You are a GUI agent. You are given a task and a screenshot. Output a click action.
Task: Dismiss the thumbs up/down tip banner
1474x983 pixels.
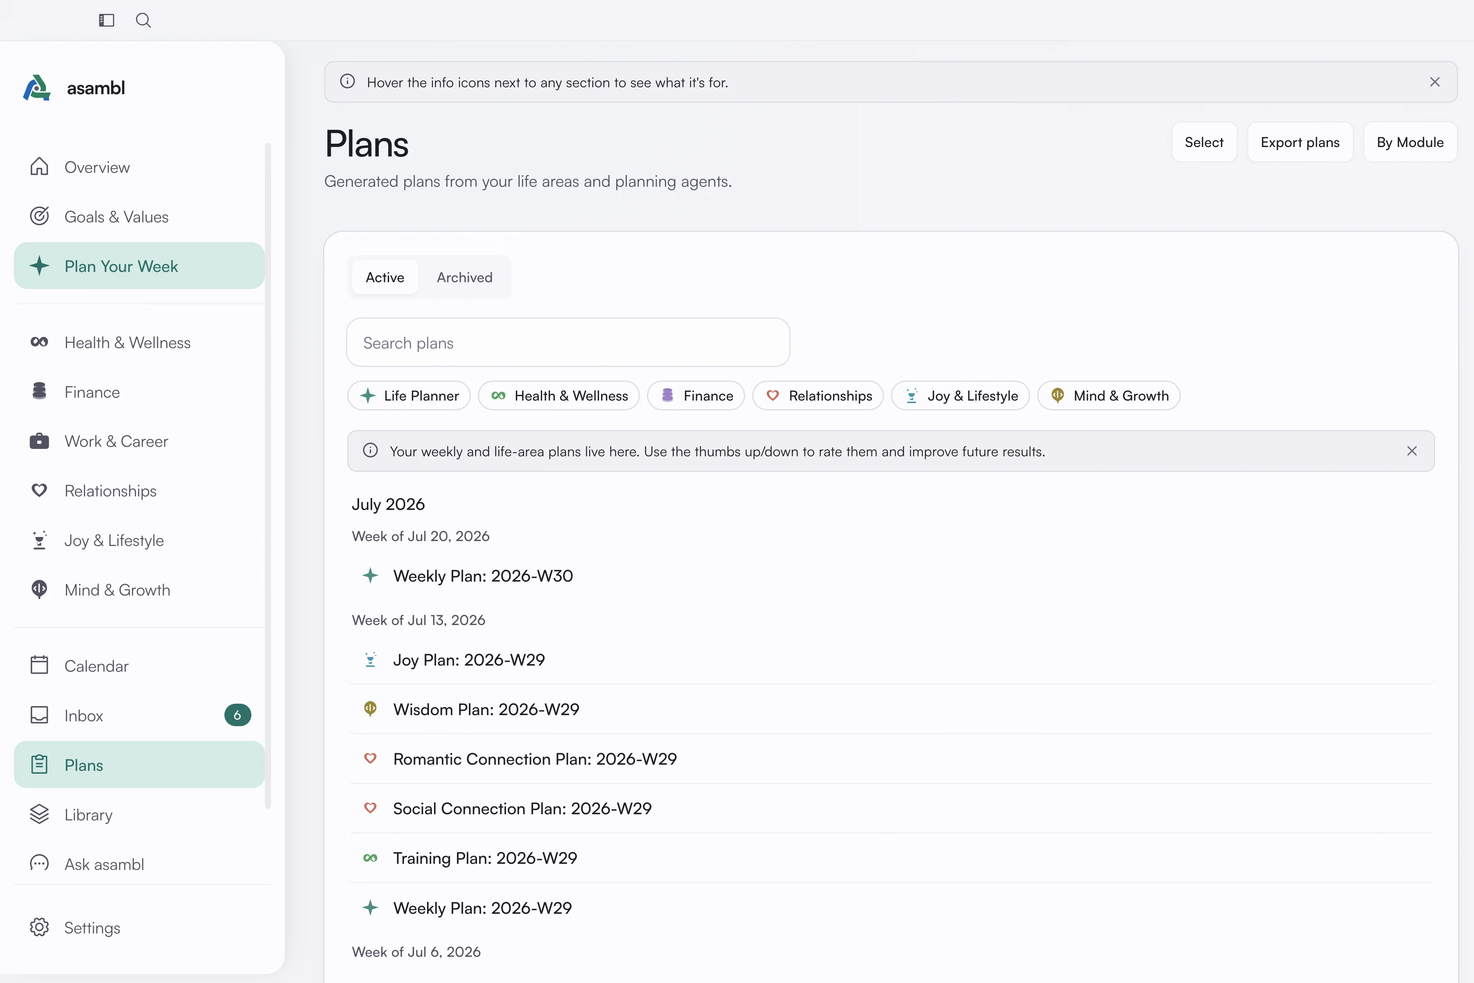pyautogui.click(x=1412, y=451)
